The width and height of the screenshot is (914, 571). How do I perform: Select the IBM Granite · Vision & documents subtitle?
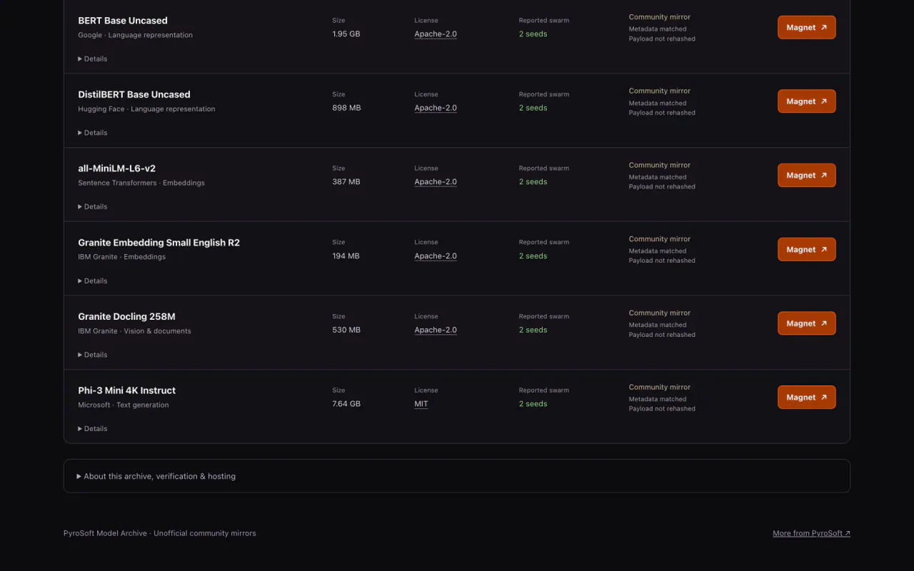click(x=135, y=331)
